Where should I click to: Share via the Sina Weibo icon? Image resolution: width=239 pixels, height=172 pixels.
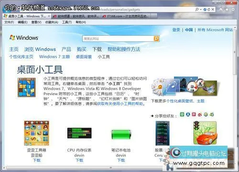coord(200,114)
